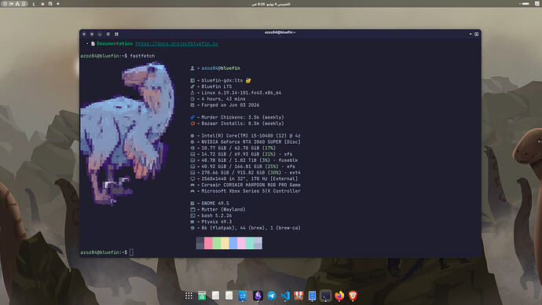Image resolution: width=542 pixels, height=305 pixels.
Task: Click the azoz84@bluefin header in fastfetch output
Action: 221,68
